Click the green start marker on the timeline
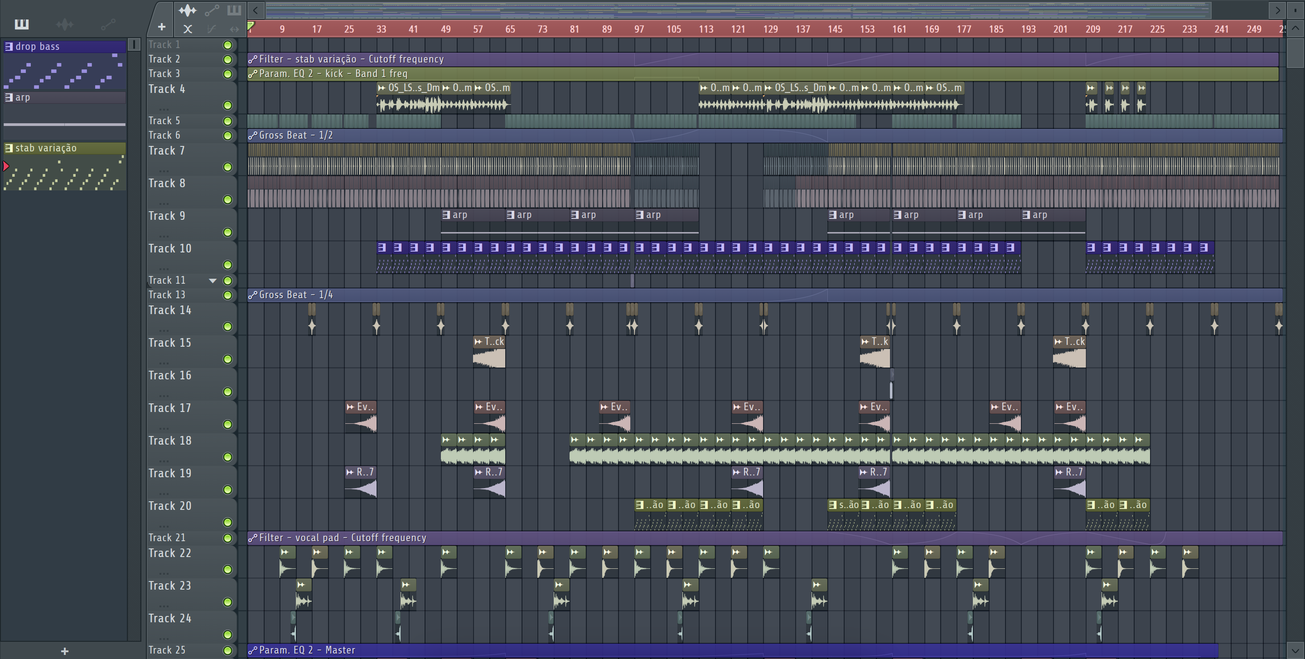This screenshot has height=659, width=1305. 251,26
